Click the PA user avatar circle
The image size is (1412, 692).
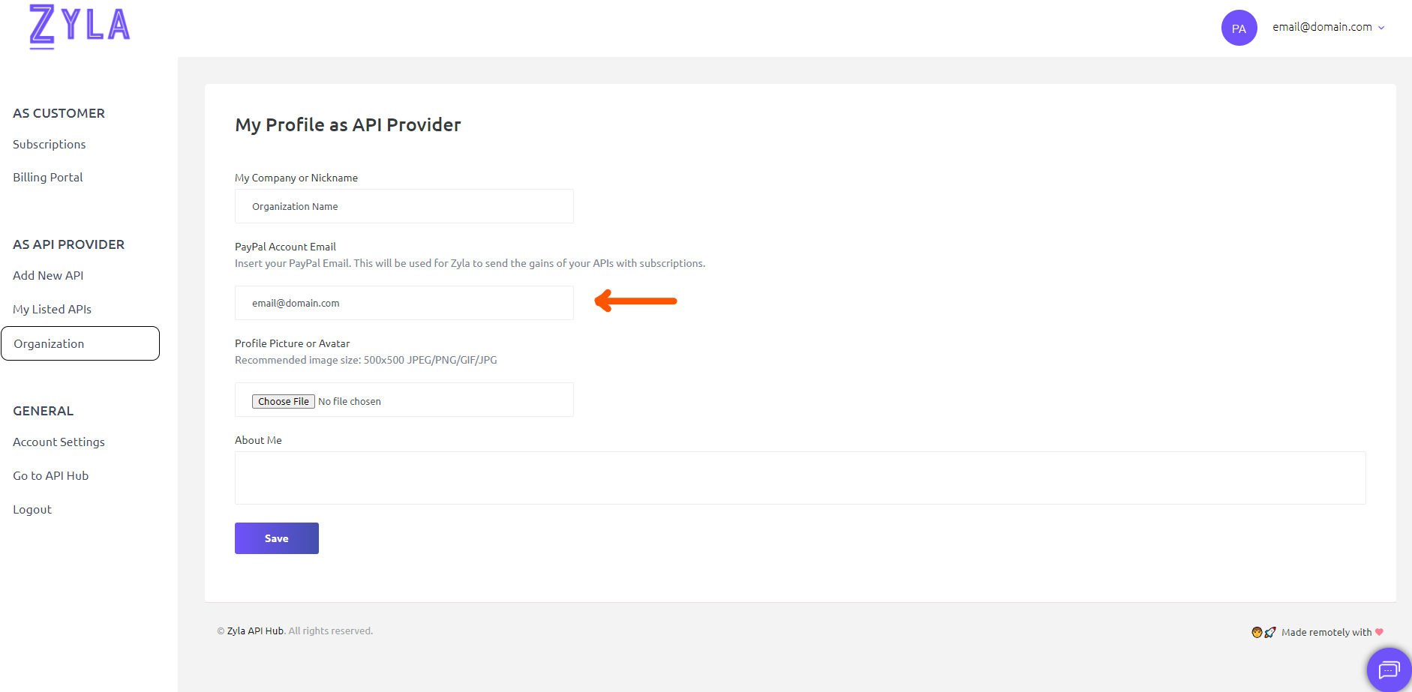click(1239, 28)
